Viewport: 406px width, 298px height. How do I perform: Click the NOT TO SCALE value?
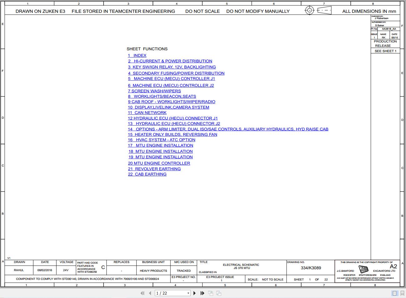click(273, 280)
